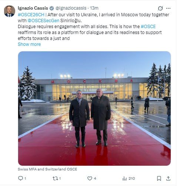Click the Ignazio Cassis display name

point(33,8)
